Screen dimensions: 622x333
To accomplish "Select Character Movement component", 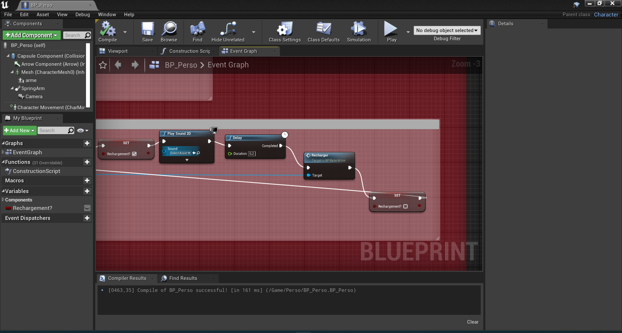I will (x=51, y=108).
